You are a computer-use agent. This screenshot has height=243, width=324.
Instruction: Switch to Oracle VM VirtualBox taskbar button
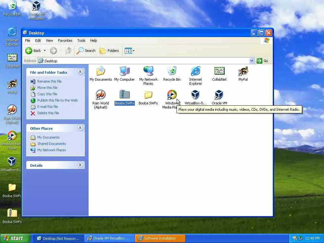[109, 239]
